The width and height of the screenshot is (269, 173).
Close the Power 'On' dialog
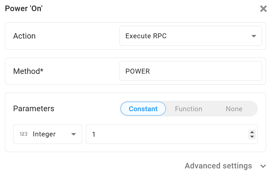[x=263, y=9]
